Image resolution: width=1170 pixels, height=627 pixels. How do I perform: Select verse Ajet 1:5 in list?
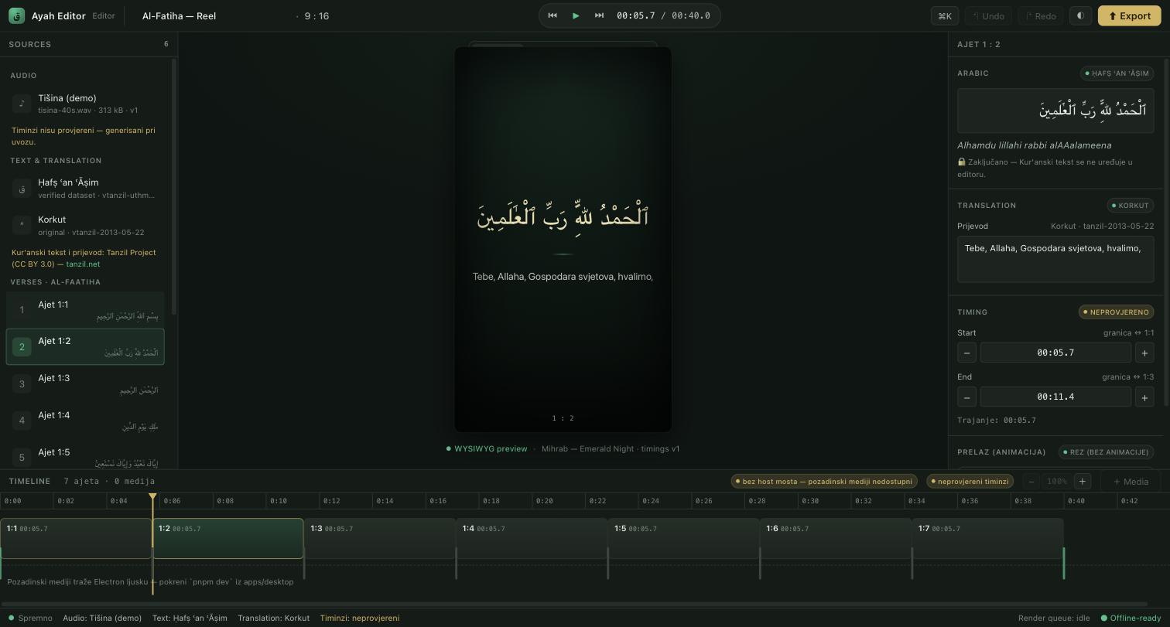(85, 456)
